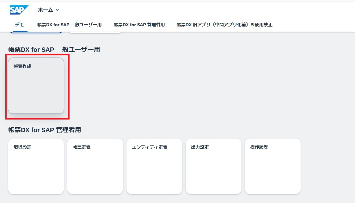Launch the 操作履歴 tile
Viewport: 355px width, 203px height.
click(273, 166)
